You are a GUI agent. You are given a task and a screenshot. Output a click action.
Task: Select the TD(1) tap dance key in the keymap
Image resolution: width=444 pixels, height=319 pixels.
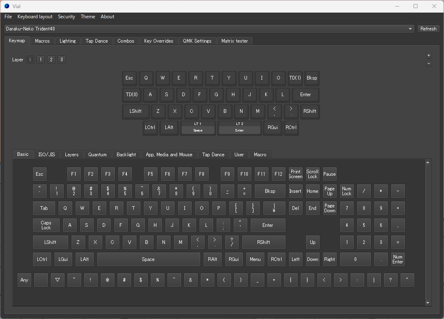point(295,78)
